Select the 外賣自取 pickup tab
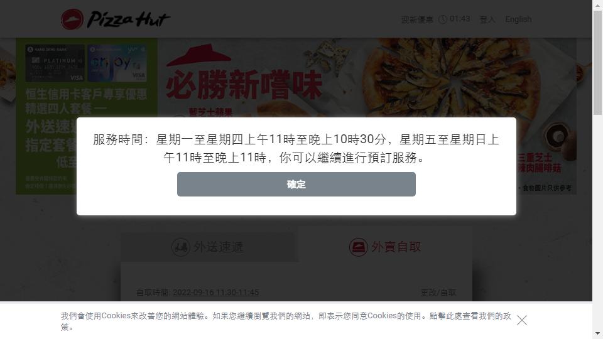603x339 pixels. coord(384,247)
